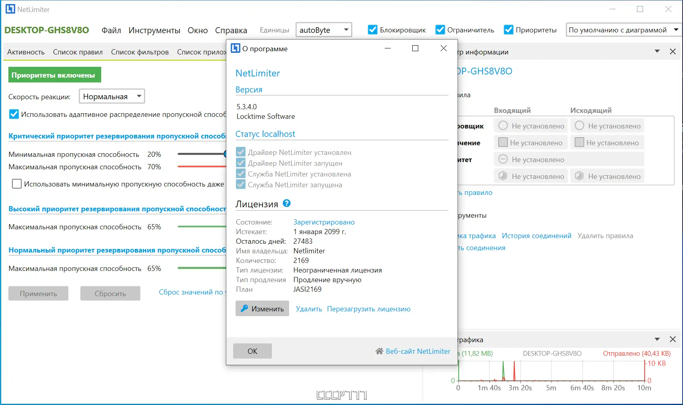Click the DESKTOP-GHS8V8O host name in the toolbar
Viewport: 683px width, 405px height.
pyautogui.click(x=47, y=30)
